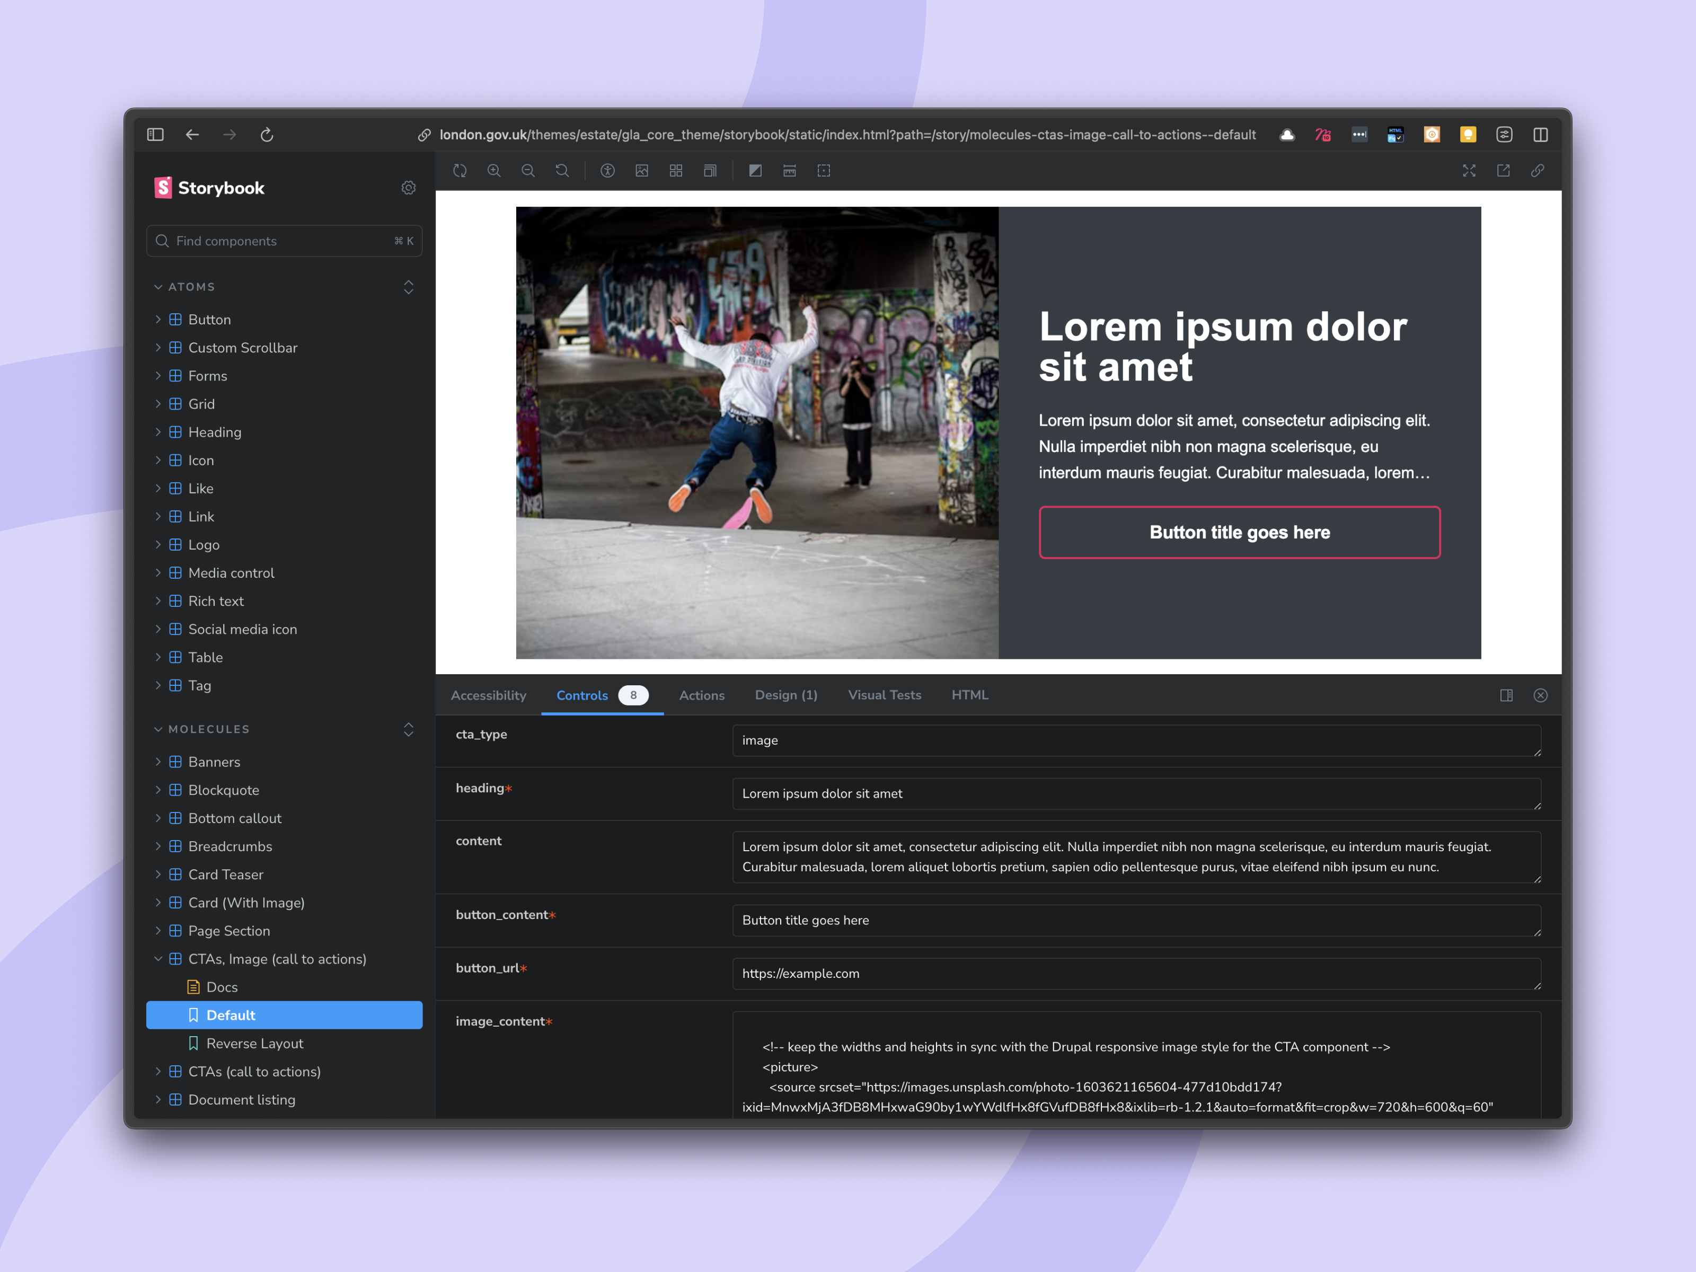
Task: Click the zoom out toolbar icon
Action: click(528, 171)
